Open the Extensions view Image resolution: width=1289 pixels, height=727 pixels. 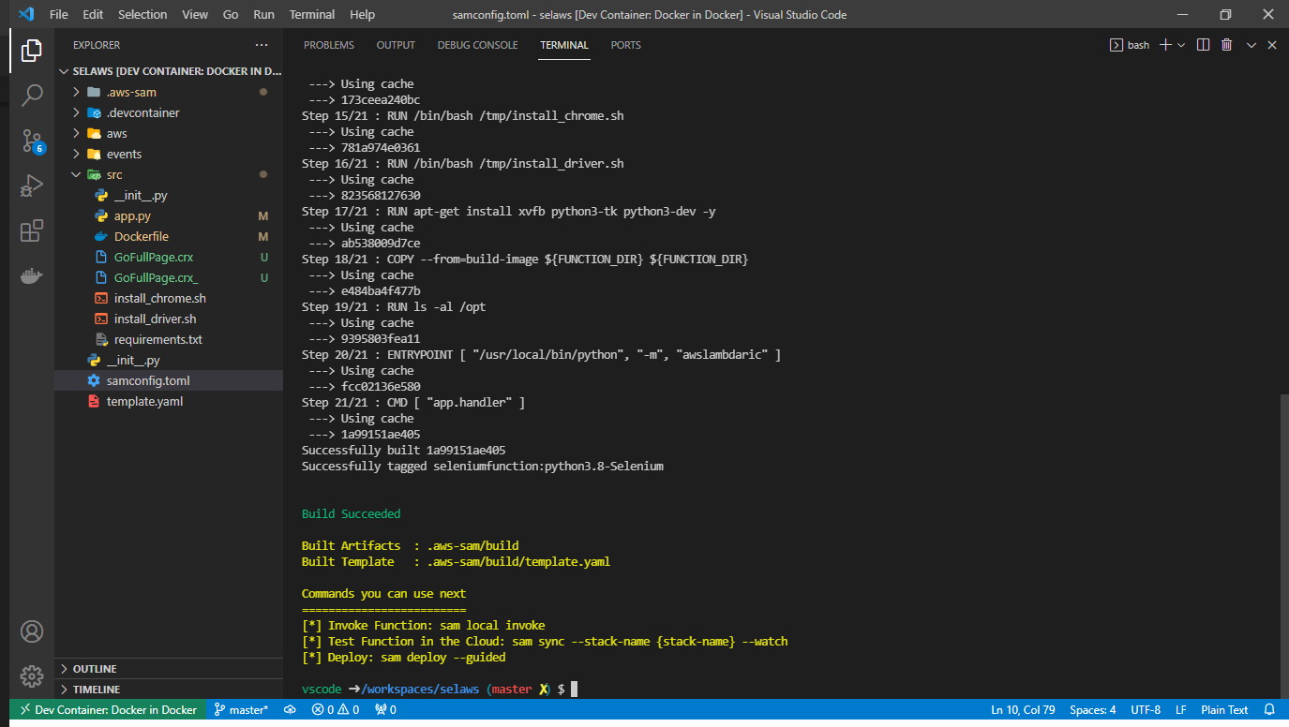(32, 230)
